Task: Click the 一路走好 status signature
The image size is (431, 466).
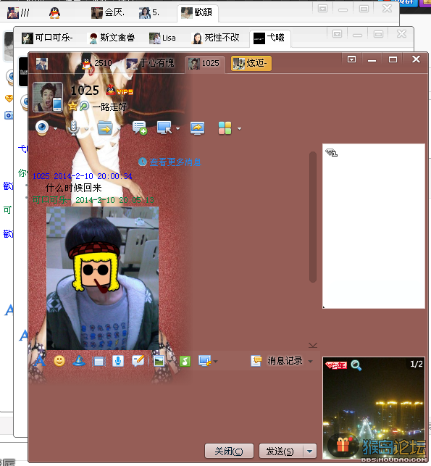Action: [x=110, y=107]
